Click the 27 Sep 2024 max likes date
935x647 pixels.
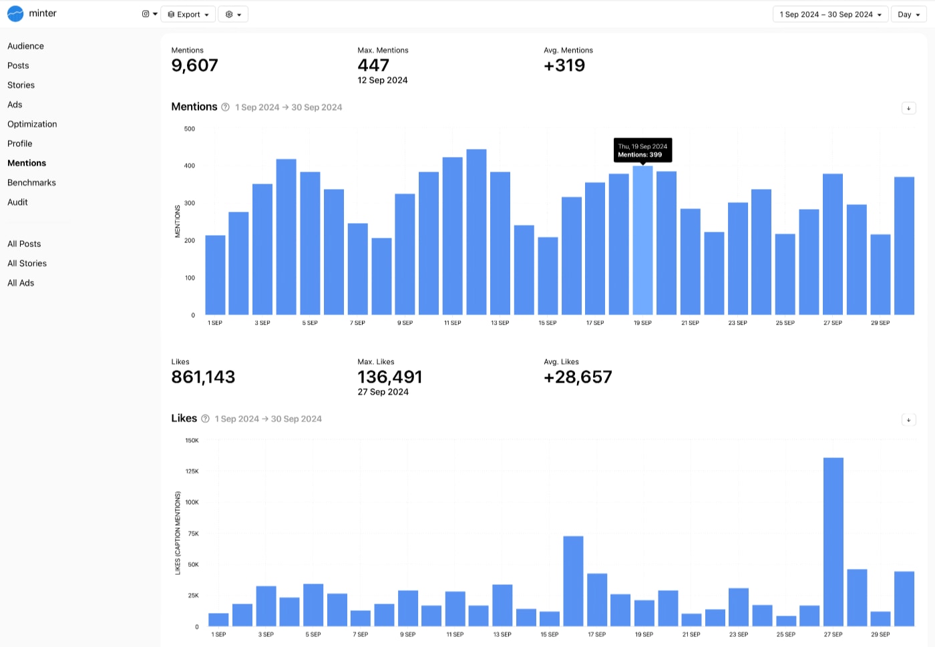383,392
